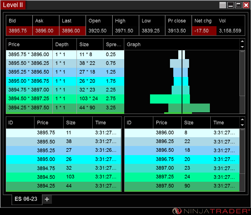Click the Time header in ask table
251x215 pixels.
[225, 123]
